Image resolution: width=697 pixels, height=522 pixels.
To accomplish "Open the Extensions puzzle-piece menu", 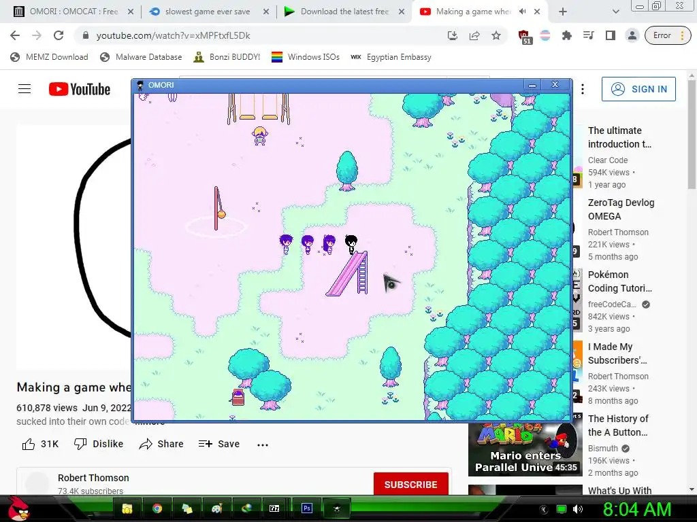I will 567,35.
